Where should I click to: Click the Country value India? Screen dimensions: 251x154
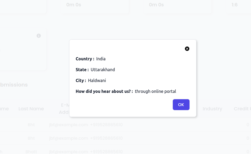point(101,59)
